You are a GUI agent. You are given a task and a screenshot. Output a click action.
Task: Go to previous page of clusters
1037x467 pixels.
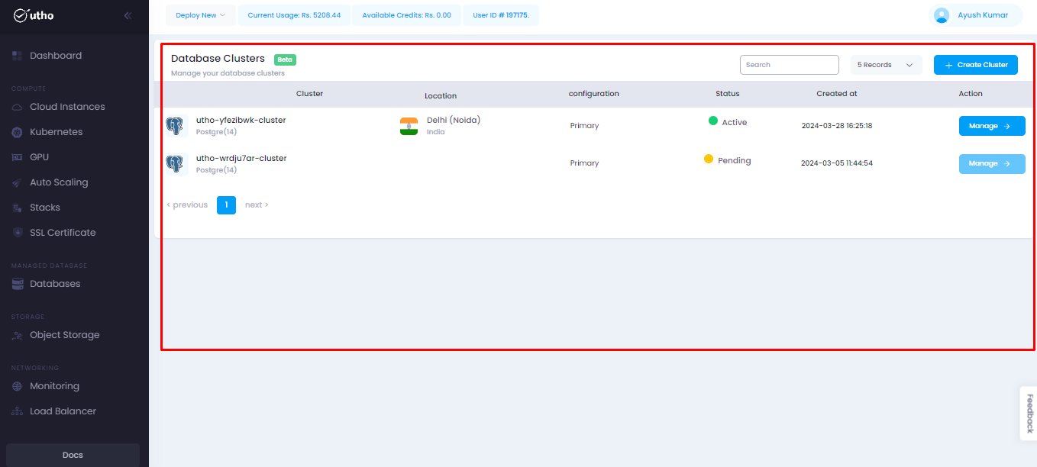187,205
